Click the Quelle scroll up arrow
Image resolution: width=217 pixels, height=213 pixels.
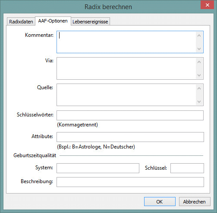tap(199, 88)
